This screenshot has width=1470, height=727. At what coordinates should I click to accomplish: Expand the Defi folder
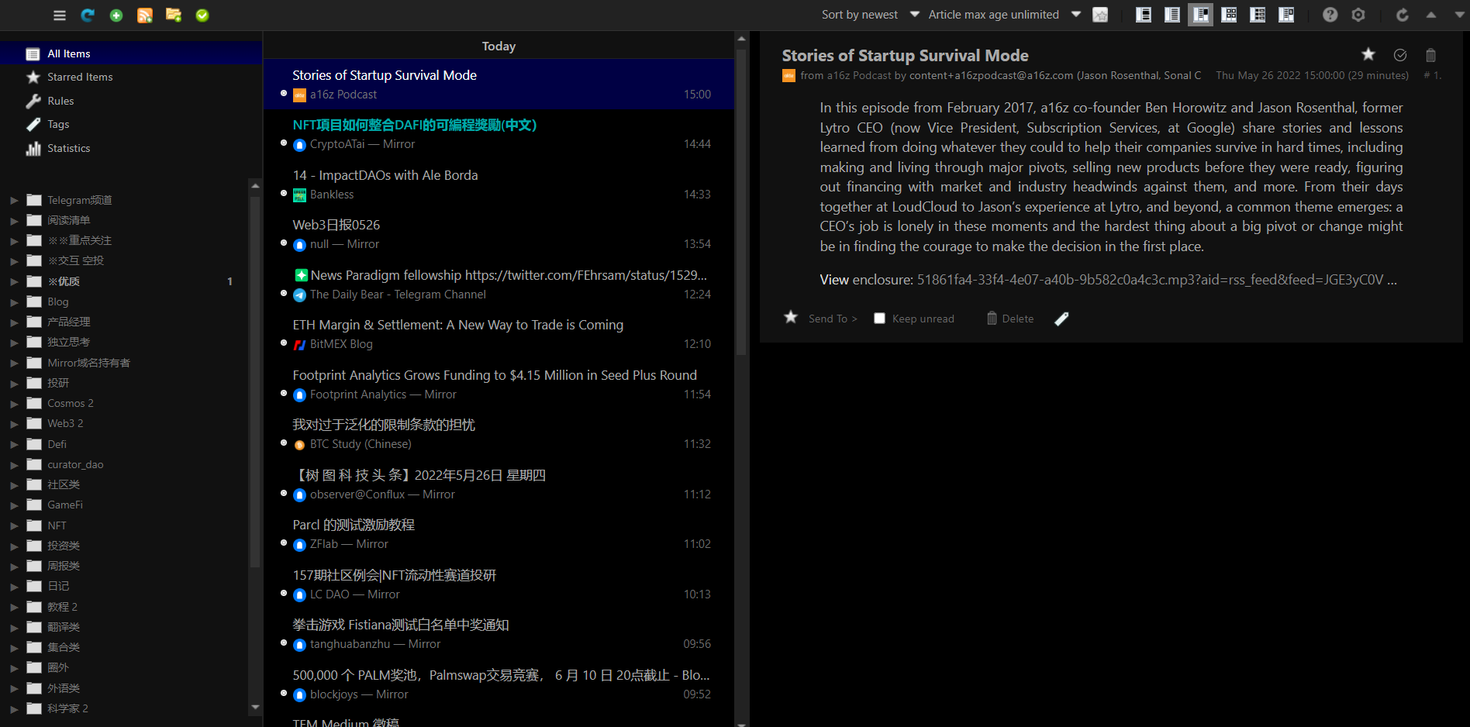[x=14, y=444]
